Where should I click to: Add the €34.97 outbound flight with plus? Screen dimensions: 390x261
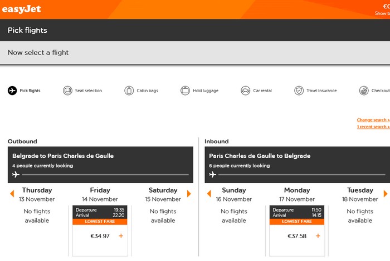coord(121,236)
